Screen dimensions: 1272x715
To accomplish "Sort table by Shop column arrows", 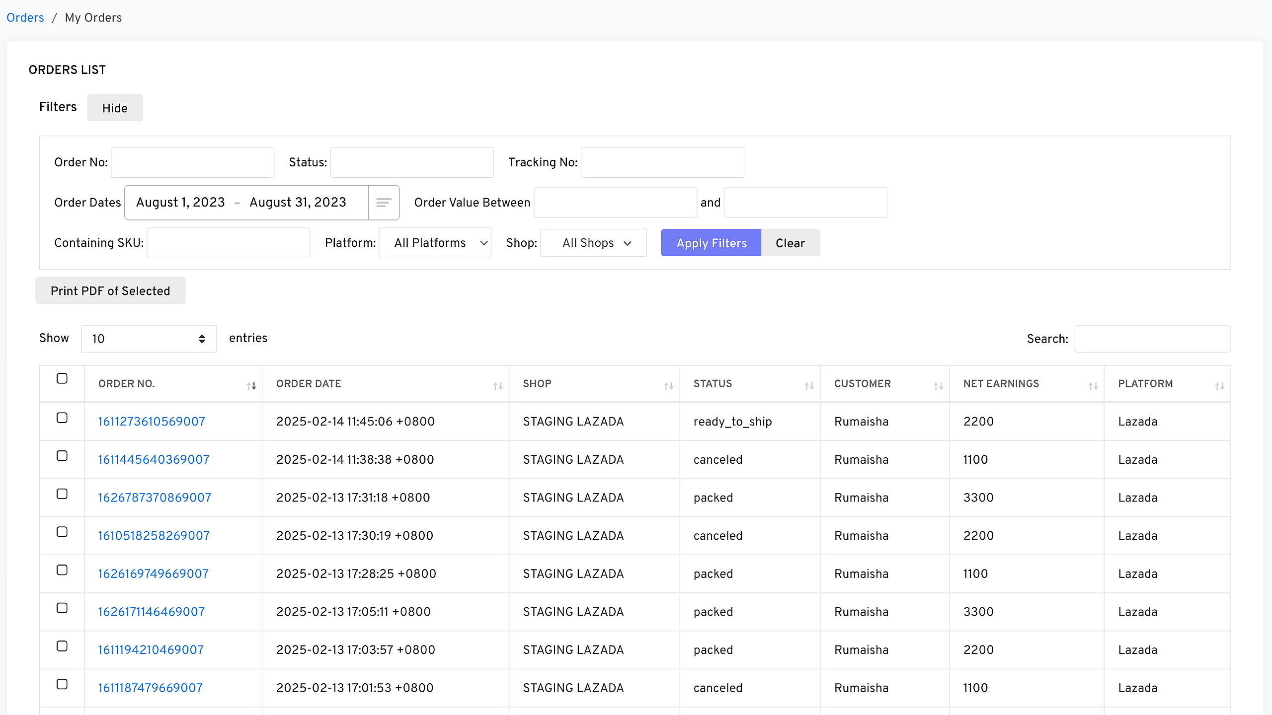I will pyautogui.click(x=668, y=386).
